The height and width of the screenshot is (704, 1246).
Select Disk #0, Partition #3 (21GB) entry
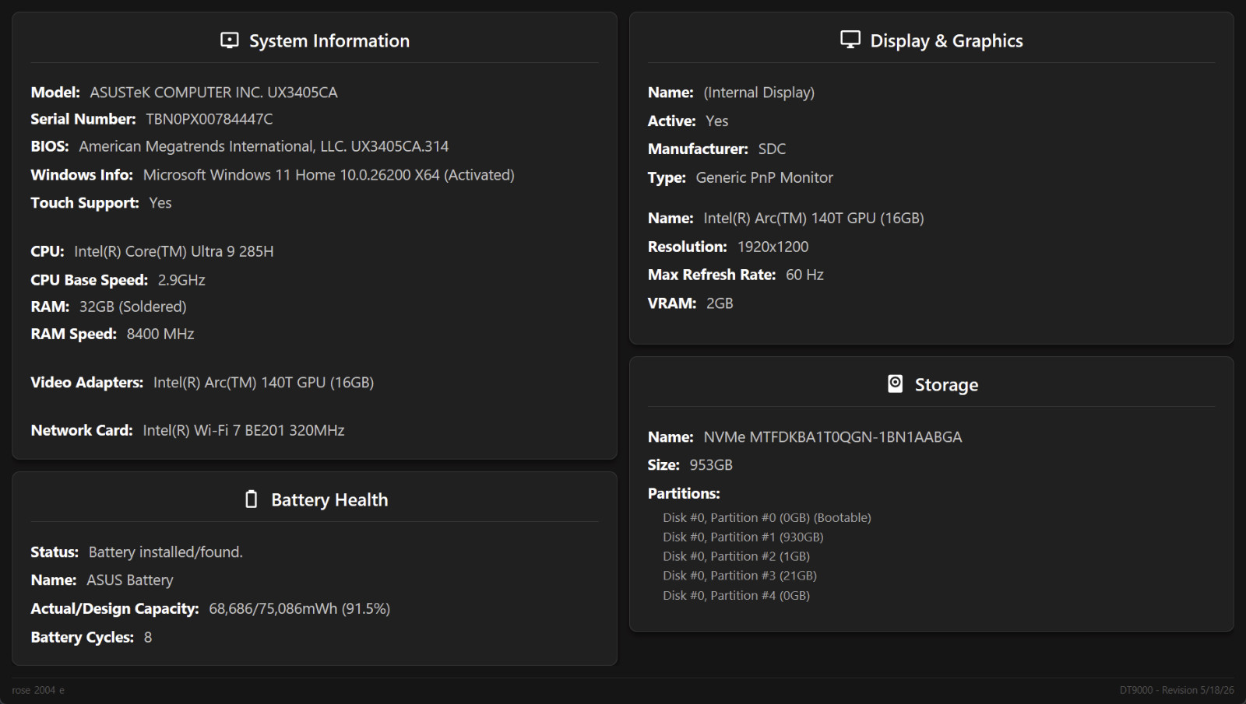click(740, 576)
